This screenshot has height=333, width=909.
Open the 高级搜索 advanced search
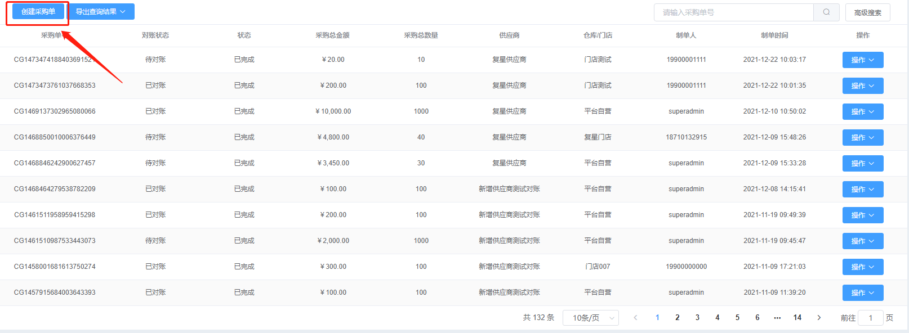[867, 12]
